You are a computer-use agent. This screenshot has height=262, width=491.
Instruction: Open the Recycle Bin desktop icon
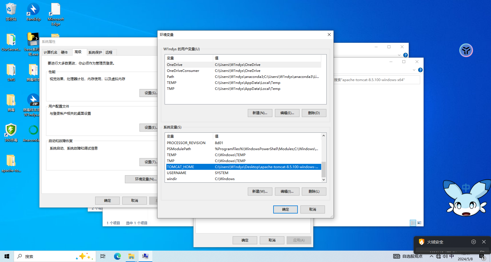coord(11,11)
